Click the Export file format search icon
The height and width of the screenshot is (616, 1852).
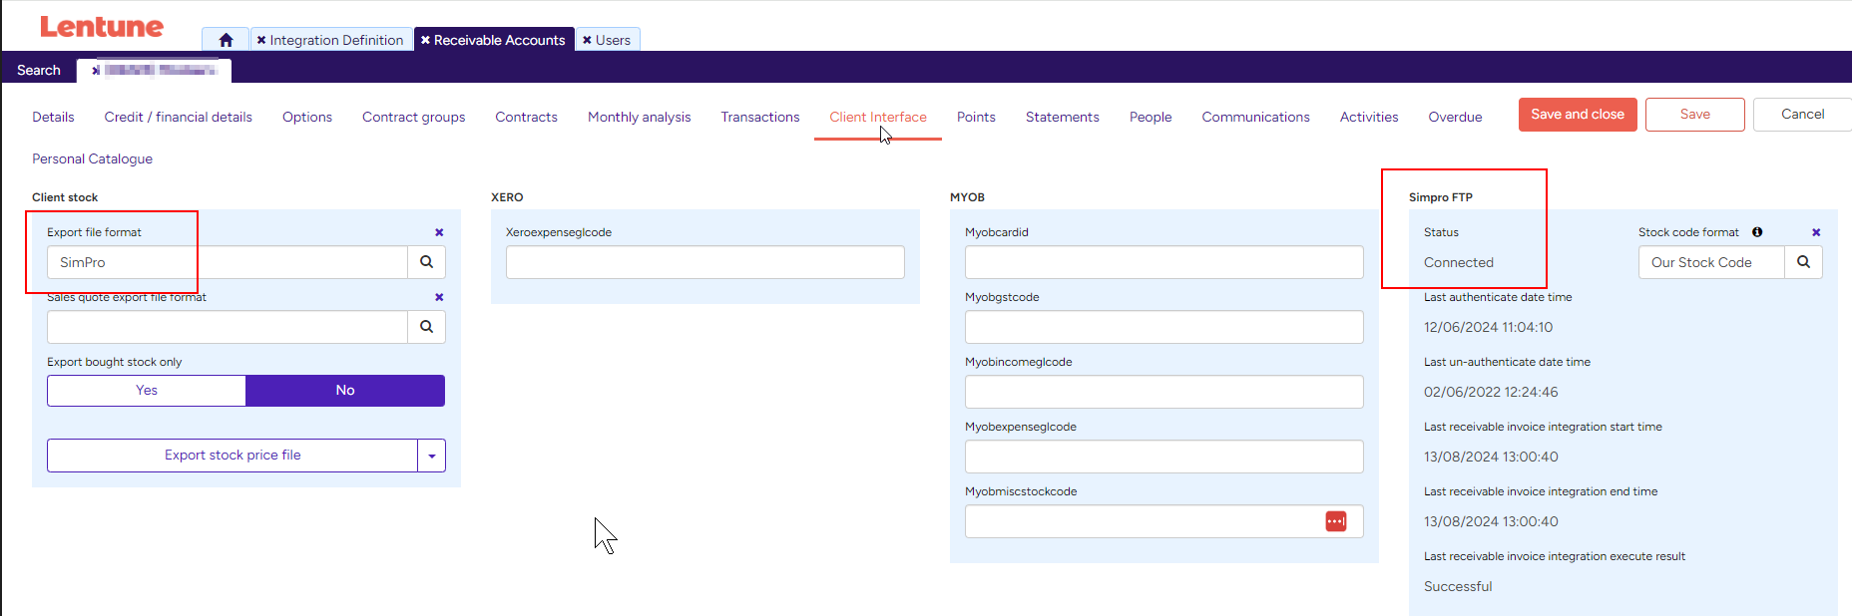[426, 262]
